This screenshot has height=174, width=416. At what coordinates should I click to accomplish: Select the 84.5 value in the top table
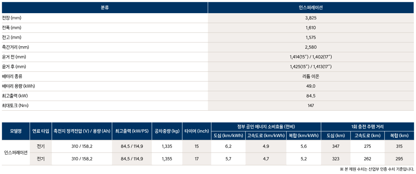pos(311,96)
